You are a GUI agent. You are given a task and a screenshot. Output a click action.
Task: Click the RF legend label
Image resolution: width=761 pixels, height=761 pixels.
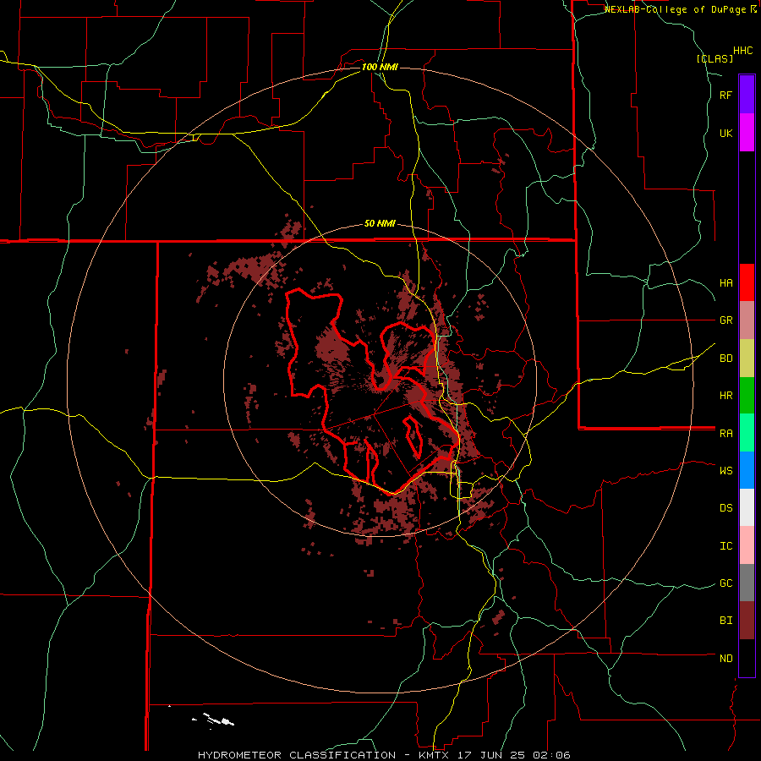pyautogui.click(x=725, y=95)
